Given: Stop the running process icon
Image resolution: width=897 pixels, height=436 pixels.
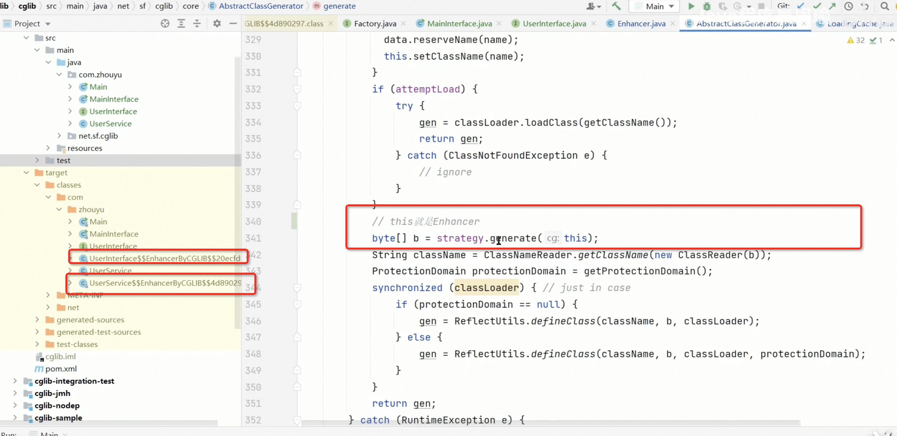Looking at the screenshot, I should (x=762, y=6).
